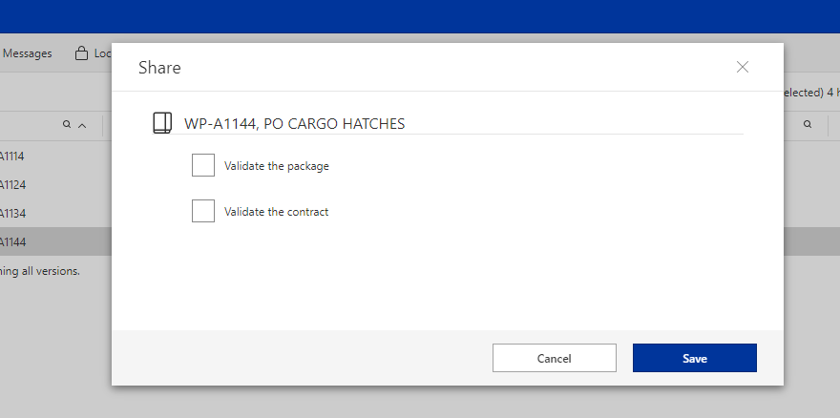Select the row ending in A1134
This screenshot has width=840, height=418.
[13, 213]
